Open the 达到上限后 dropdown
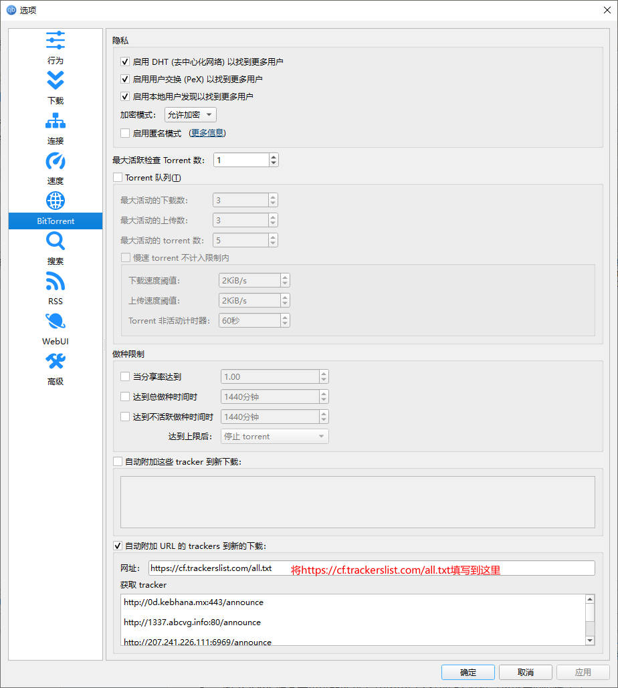Image resolution: width=618 pixels, height=688 pixels. (x=274, y=436)
